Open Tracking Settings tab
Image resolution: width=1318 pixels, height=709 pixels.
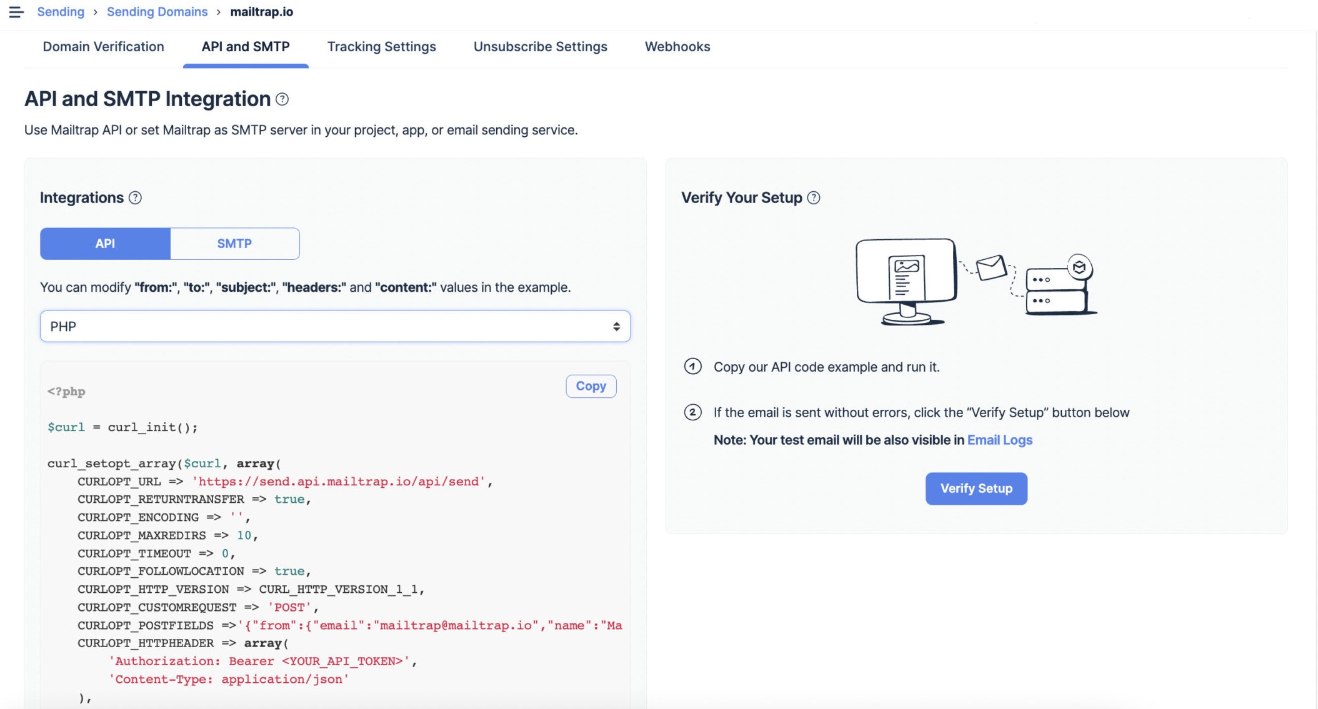pyautogui.click(x=381, y=47)
